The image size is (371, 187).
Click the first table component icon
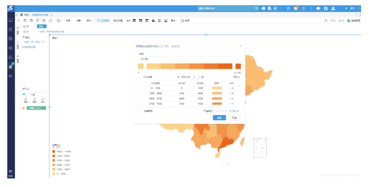coord(134,20)
